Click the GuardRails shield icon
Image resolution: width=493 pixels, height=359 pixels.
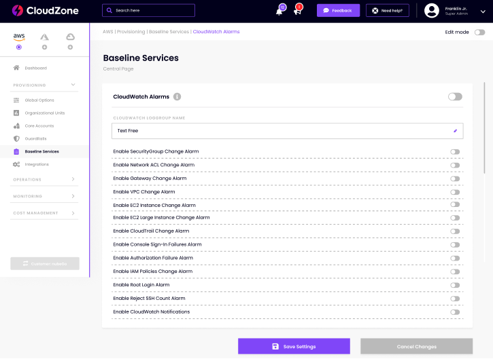(x=16, y=138)
